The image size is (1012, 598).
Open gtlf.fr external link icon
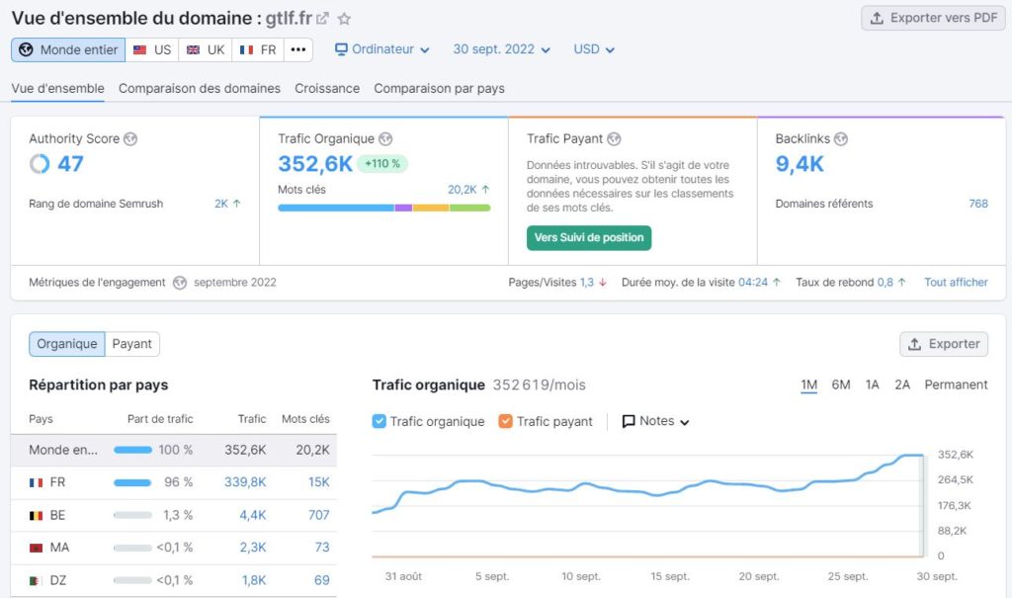click(x=322, y=19)
